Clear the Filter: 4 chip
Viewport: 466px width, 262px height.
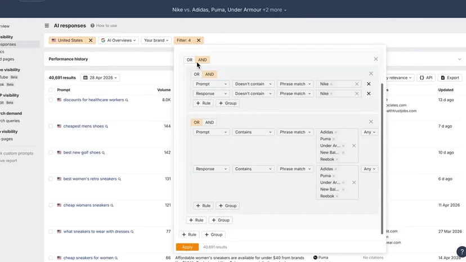(x=199, y=40)
